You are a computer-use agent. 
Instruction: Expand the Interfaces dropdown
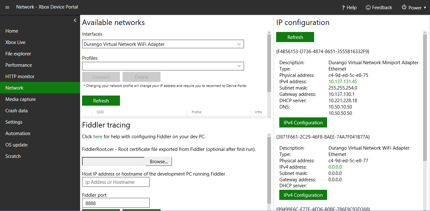163,44
